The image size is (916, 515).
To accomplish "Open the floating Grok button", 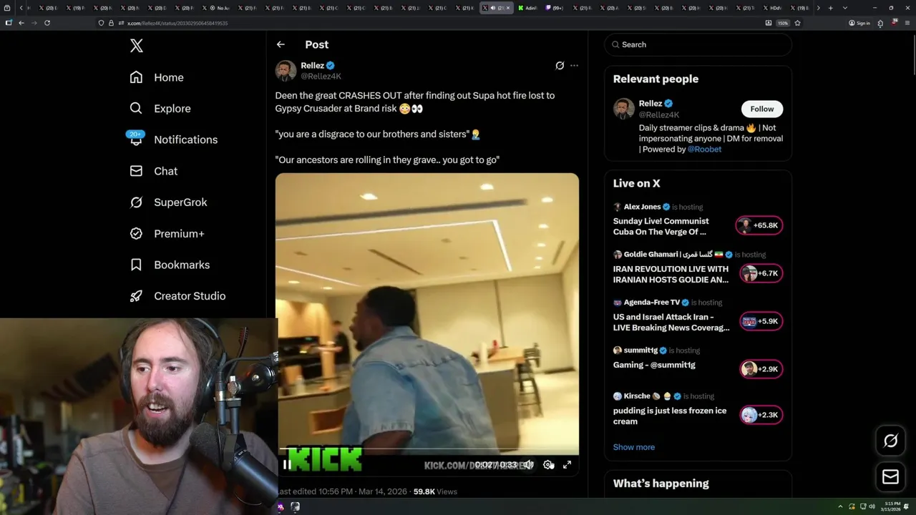I will point(891,441).
